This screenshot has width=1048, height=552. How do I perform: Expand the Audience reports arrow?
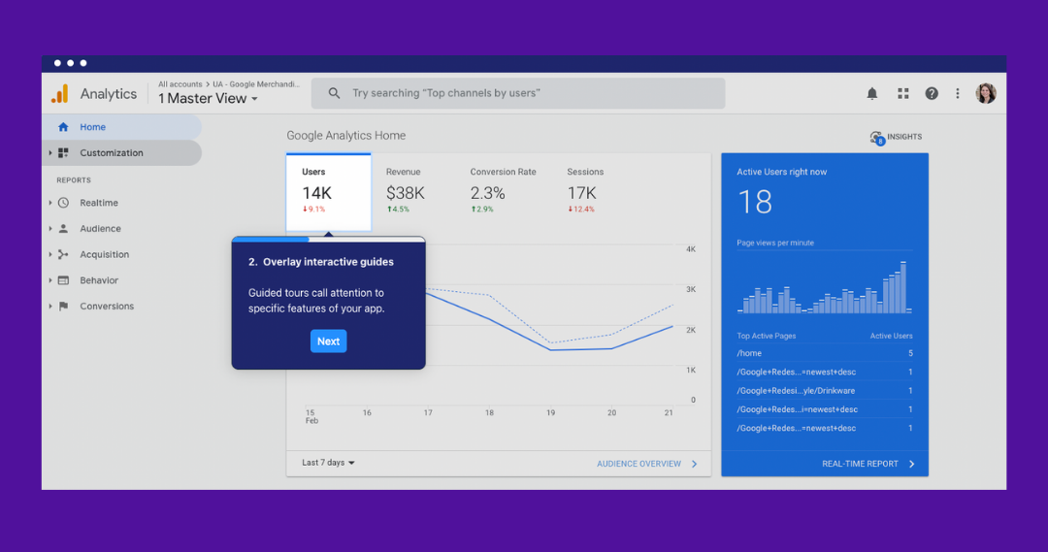50,229
